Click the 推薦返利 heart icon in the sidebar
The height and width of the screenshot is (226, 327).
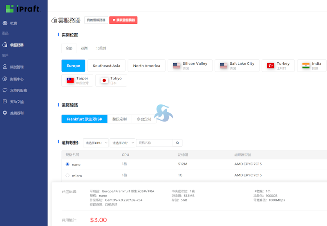click(x=5, y=113)
